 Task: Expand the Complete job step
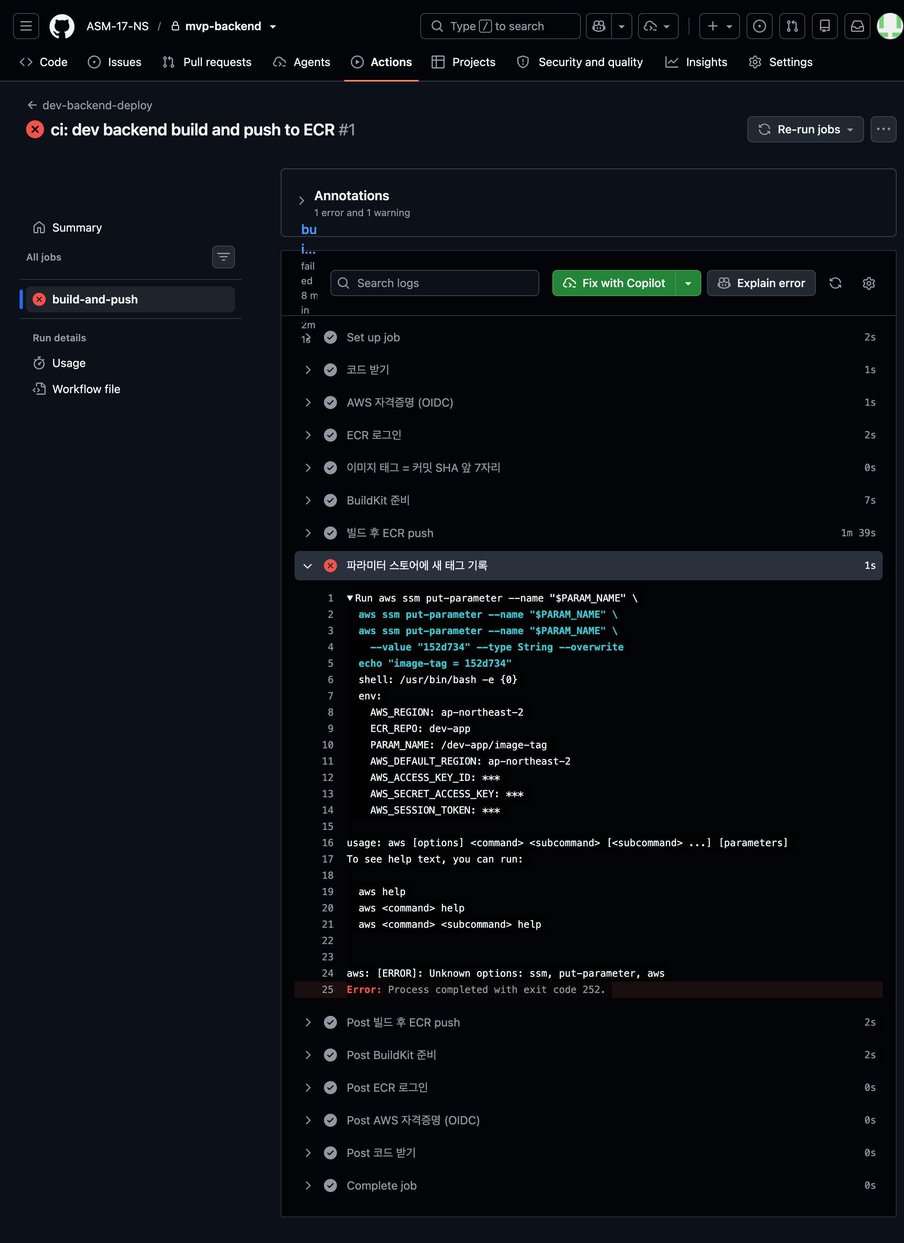coord(588,1185)
